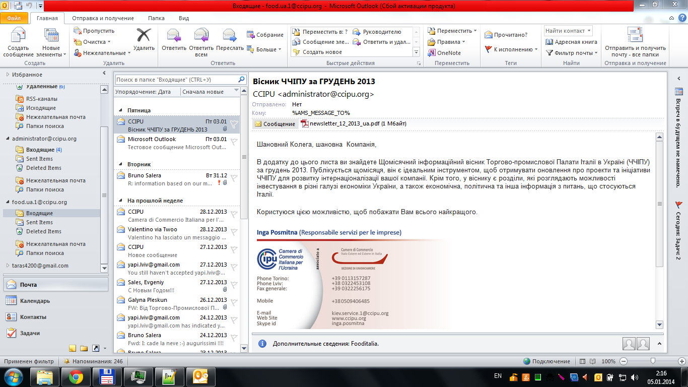This screenshot has width=688, height=387.
Task: Toggle flag on the 27.12.2013 yapi.lviv@gmail.com message
Action: [x=234, y=267]
